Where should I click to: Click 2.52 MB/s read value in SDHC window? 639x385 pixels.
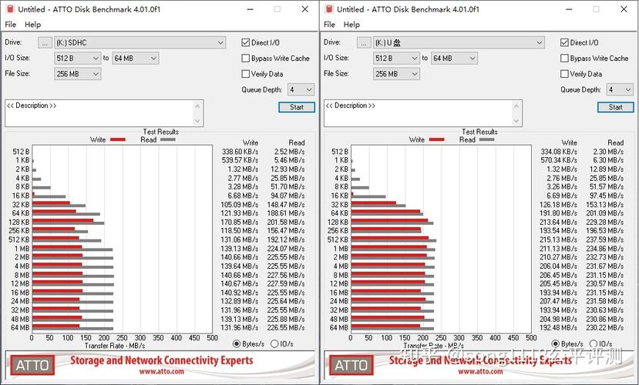(x=289, y=152)
